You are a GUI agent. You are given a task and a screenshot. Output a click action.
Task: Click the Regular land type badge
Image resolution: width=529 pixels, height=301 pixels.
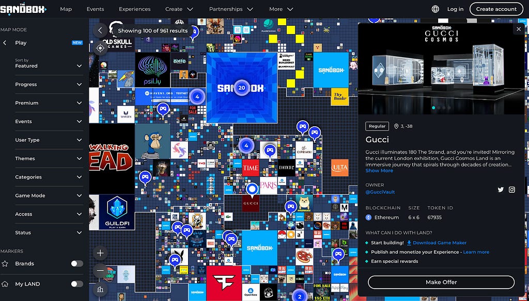pos(377,126)
